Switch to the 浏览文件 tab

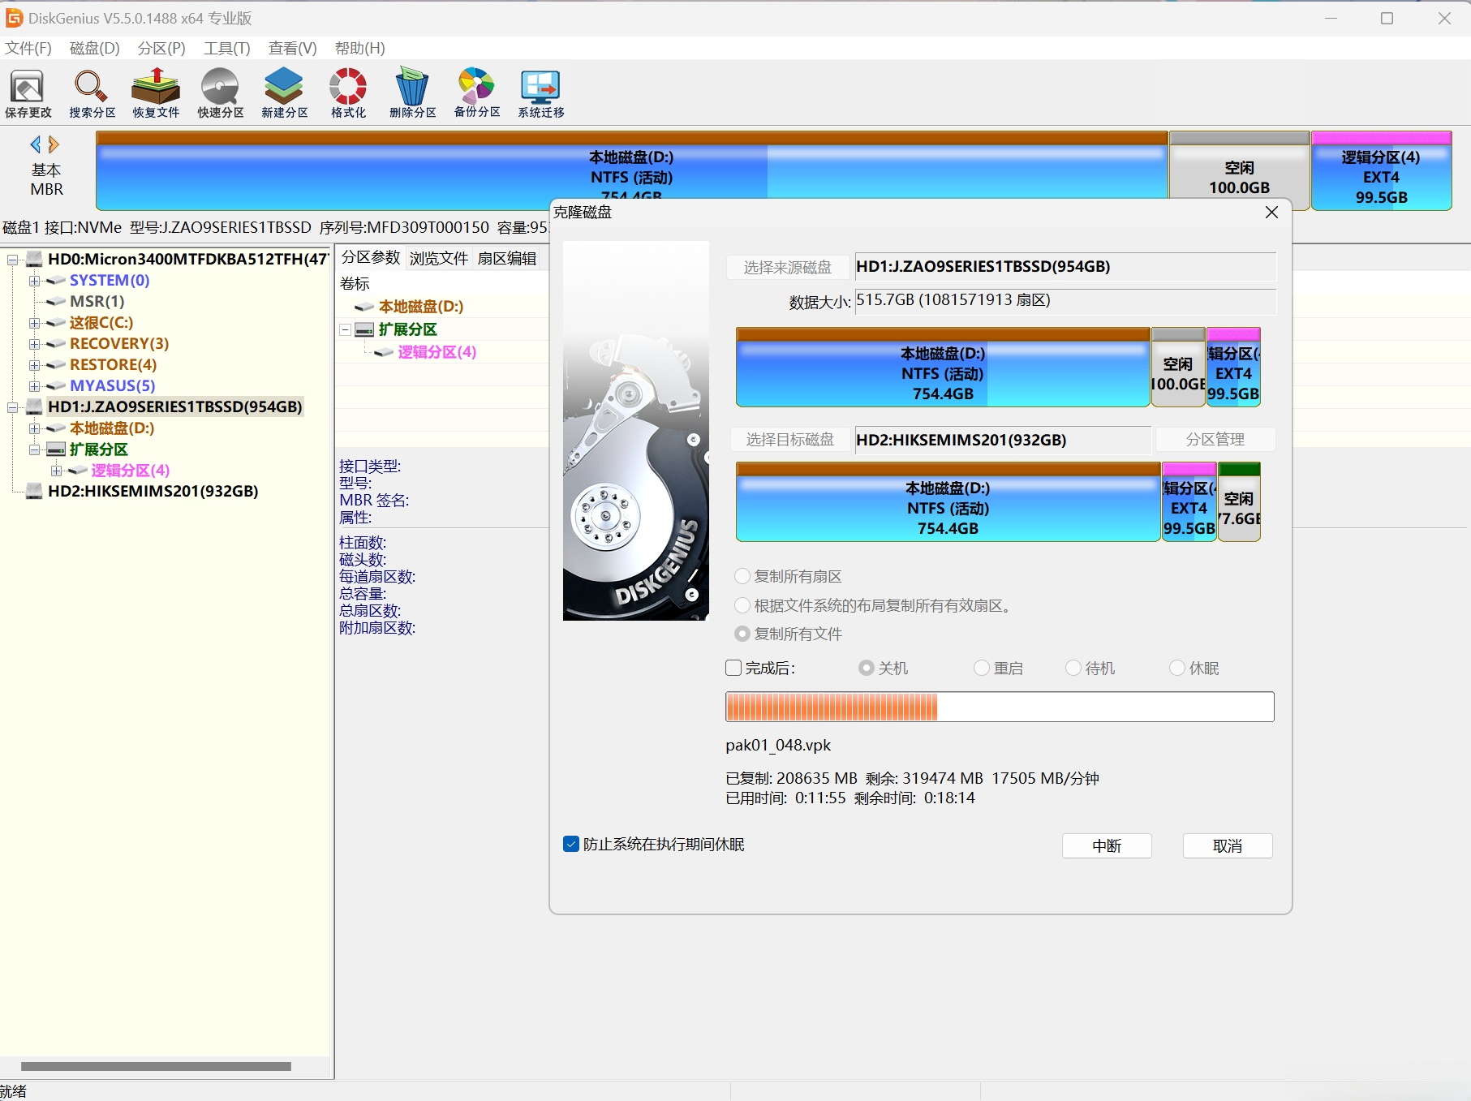click(x=438, y=258)
